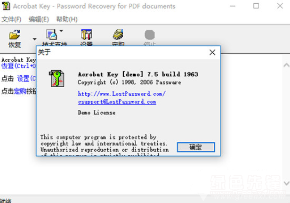The width and height of the screenshot is (290, 203).
Task: Open the technical support toolbar icon
Action: click(51, 34)
